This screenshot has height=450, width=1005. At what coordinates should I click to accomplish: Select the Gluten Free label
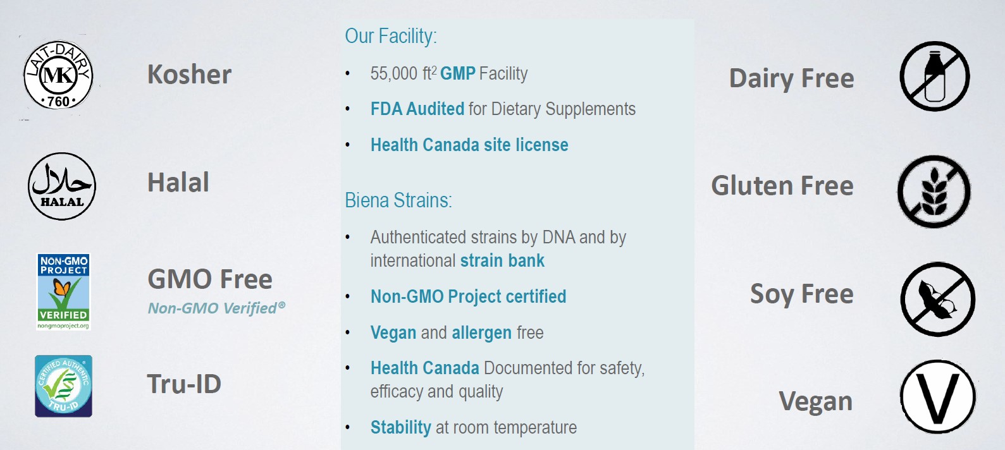[782, 186]
